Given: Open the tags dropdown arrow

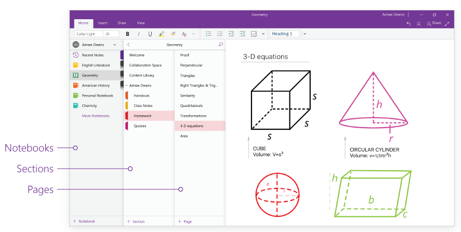Looking at the screenshot, I should (263, 34).
